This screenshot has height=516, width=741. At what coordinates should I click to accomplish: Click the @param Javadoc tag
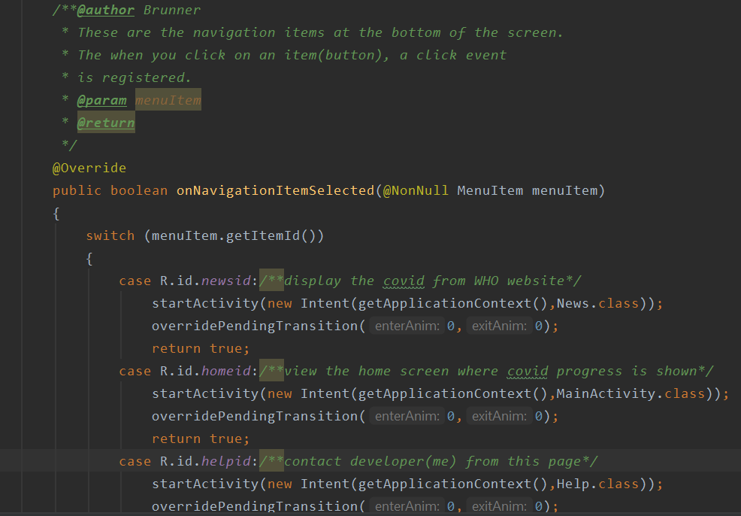pyautogui.click(x=102, y=100)
